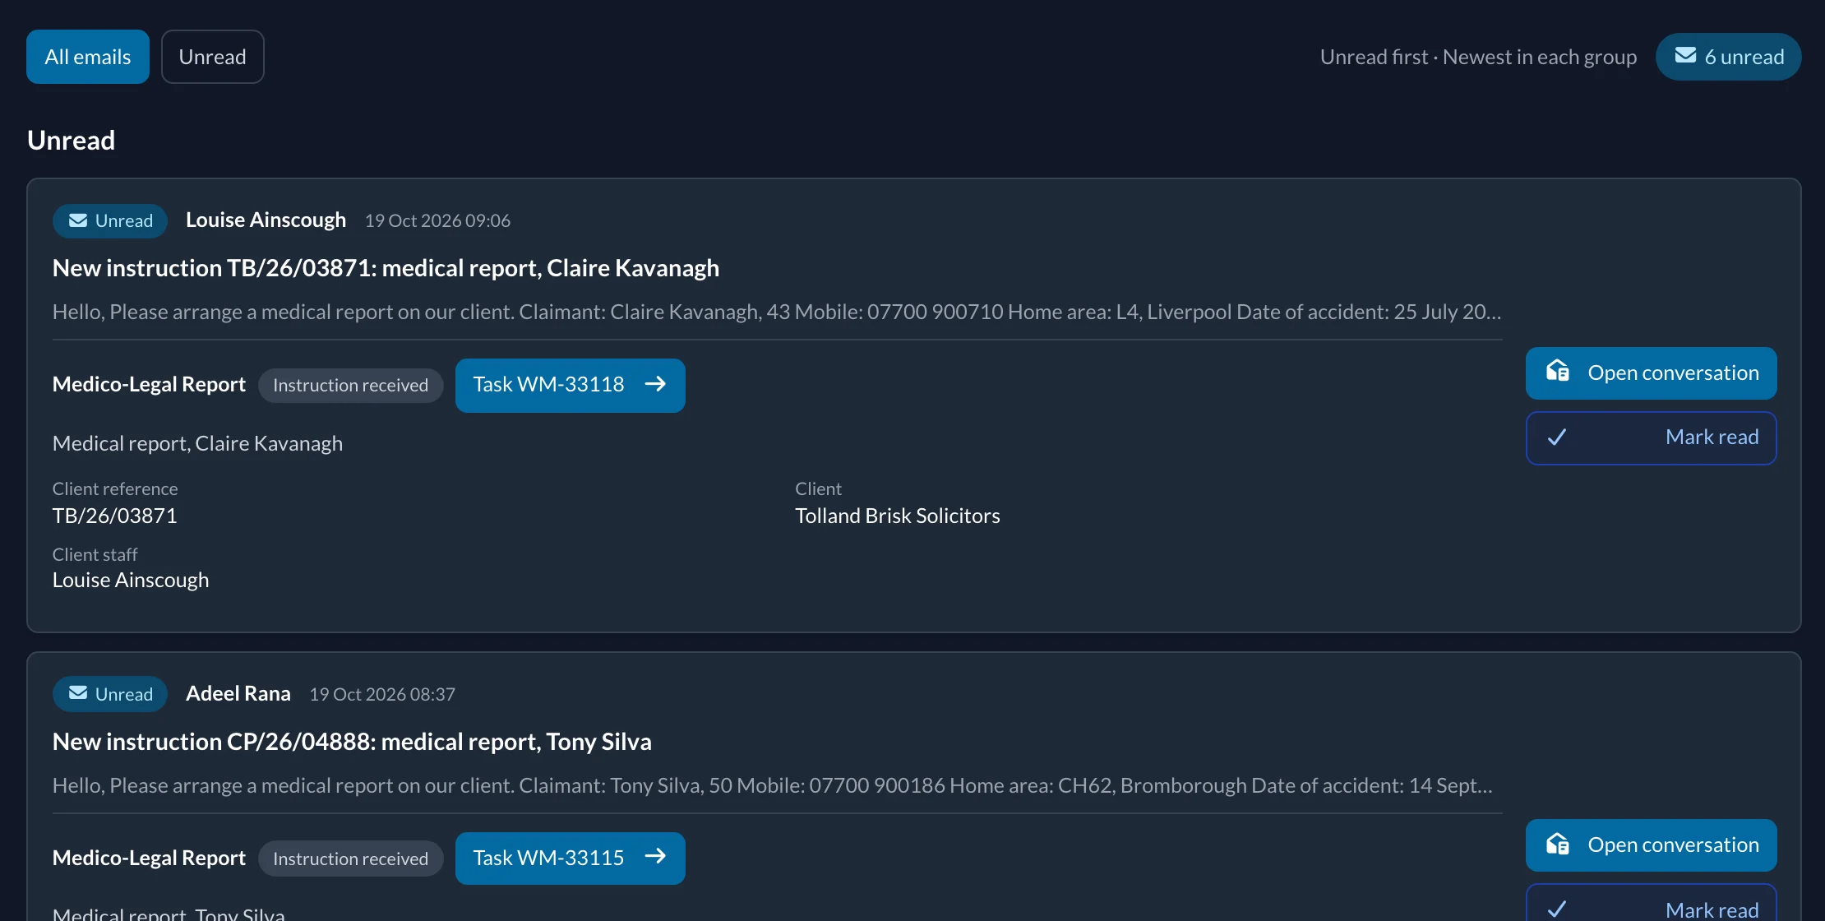Click the timestamp 19 Oct 2026 08:37

[382, 694]
